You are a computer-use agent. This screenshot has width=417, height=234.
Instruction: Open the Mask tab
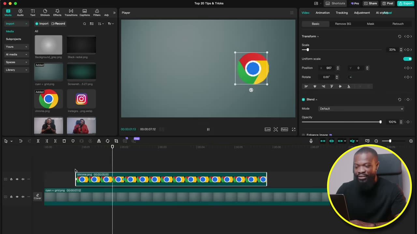coord(370,24)
